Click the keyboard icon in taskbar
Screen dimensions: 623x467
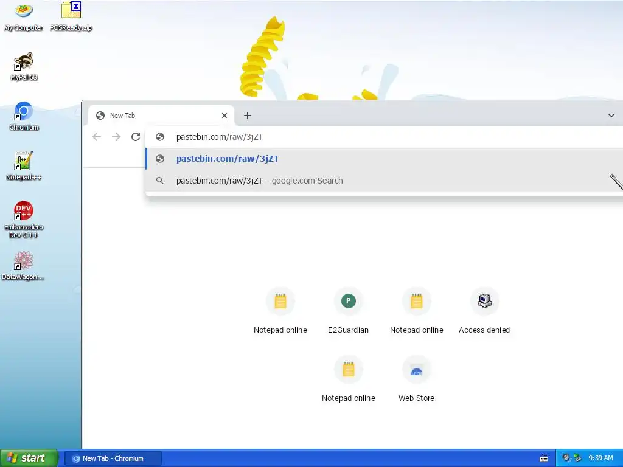(544, 458)
